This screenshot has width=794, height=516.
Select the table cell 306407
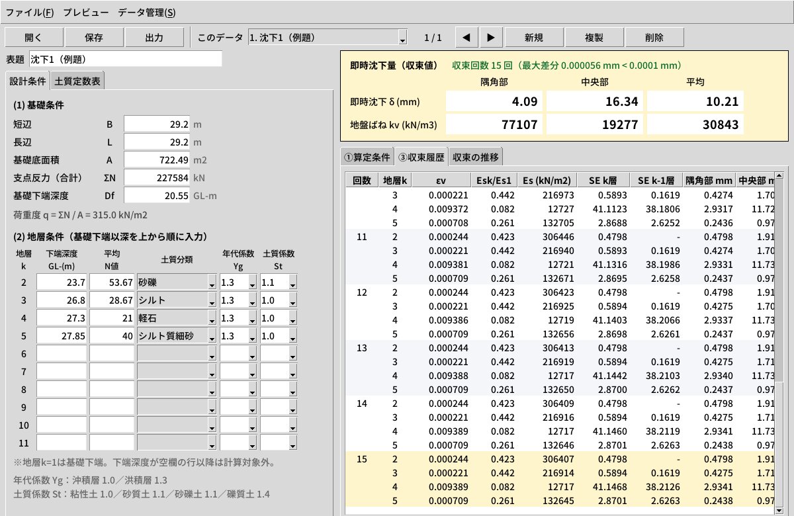pyautogui.click(x=547, y=458)
